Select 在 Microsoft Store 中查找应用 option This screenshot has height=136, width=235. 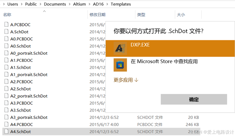pyautogui.click(x=170, y=65)
